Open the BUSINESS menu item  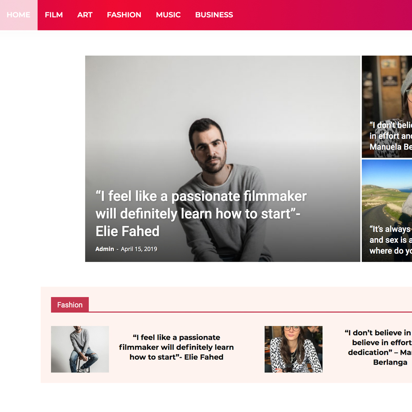(x=214, y=15)
